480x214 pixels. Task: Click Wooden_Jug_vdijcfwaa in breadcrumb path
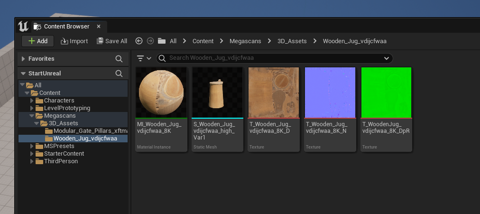click(354, 41)
